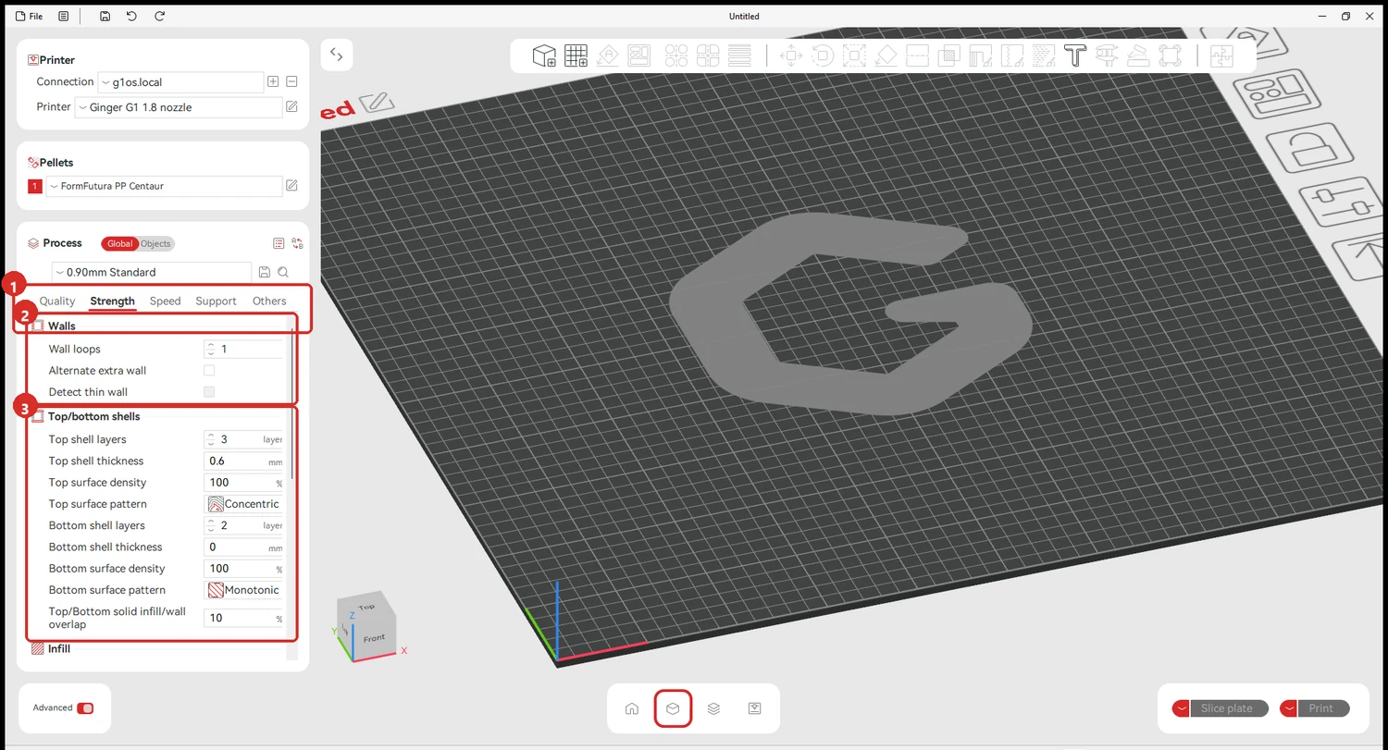The height and width of the screenshot is (750, 1388).
Task: Switch to the Strength tab
Action: tap(112, 301)
